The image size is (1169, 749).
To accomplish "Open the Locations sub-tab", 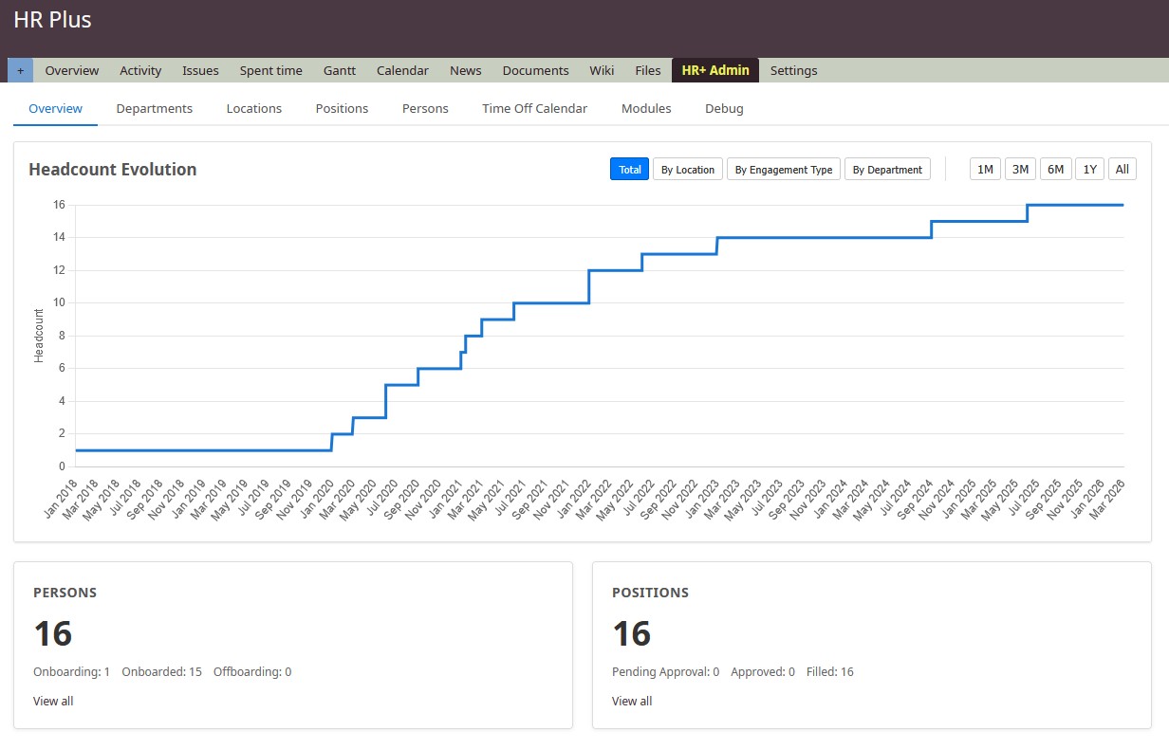I will tap(253, 108).
